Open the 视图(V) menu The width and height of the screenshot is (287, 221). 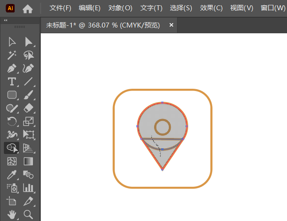(242, 8)
